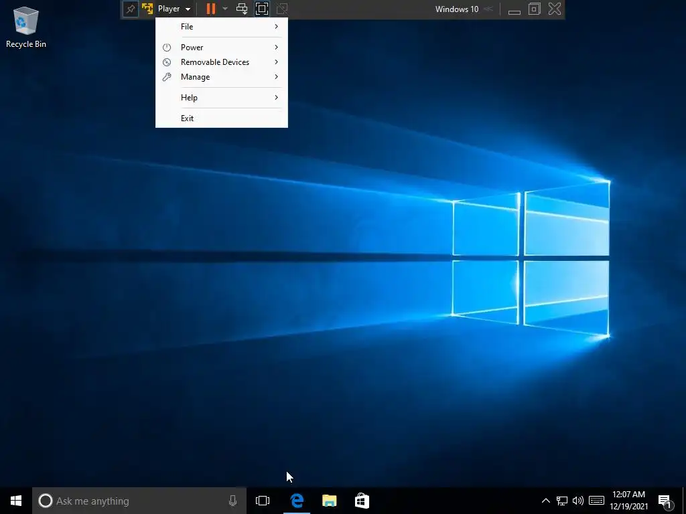Expand arrow next to Removable Devices
Viewport: 686px width, 514px height.
tap(277, 62)
